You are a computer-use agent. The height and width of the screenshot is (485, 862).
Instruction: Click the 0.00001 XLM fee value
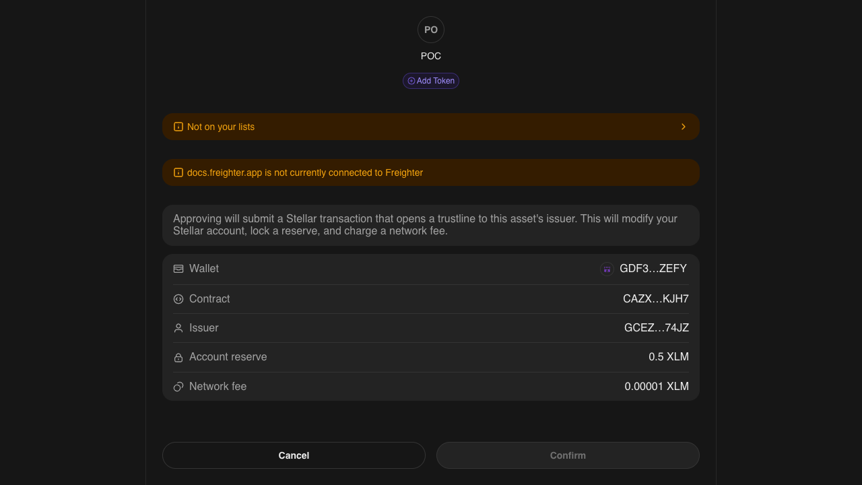pyautogui.click(x=657, y=387)
